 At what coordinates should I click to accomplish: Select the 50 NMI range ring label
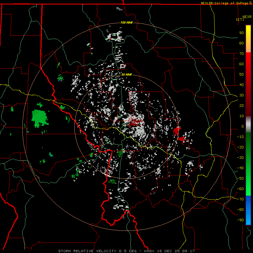126,74
